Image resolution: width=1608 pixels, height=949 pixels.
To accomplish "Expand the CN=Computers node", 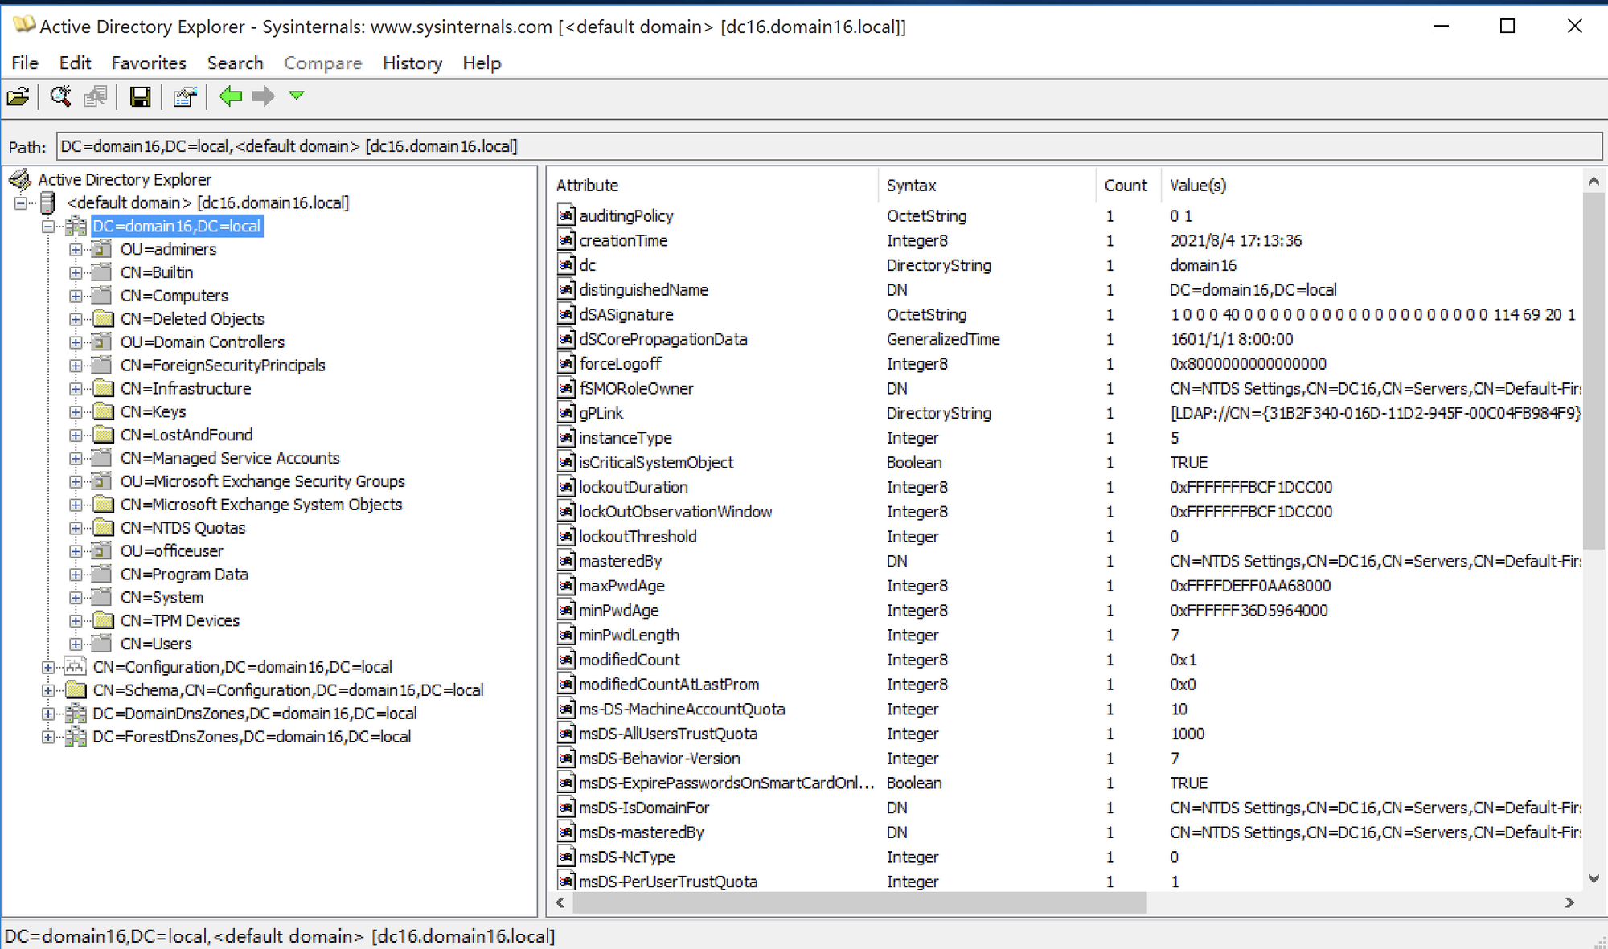I will (76, 296).
